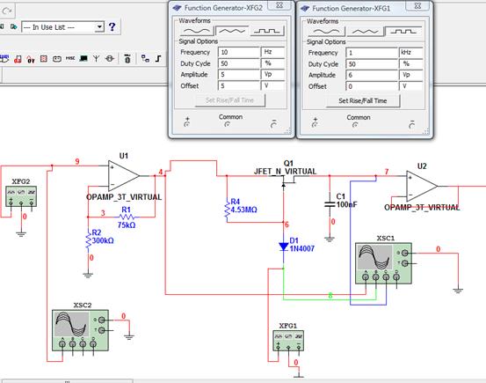This screenshot has height=383, width=486.
Task: Select the D1 1N4007 diode component
Action: tap(284, 247)
